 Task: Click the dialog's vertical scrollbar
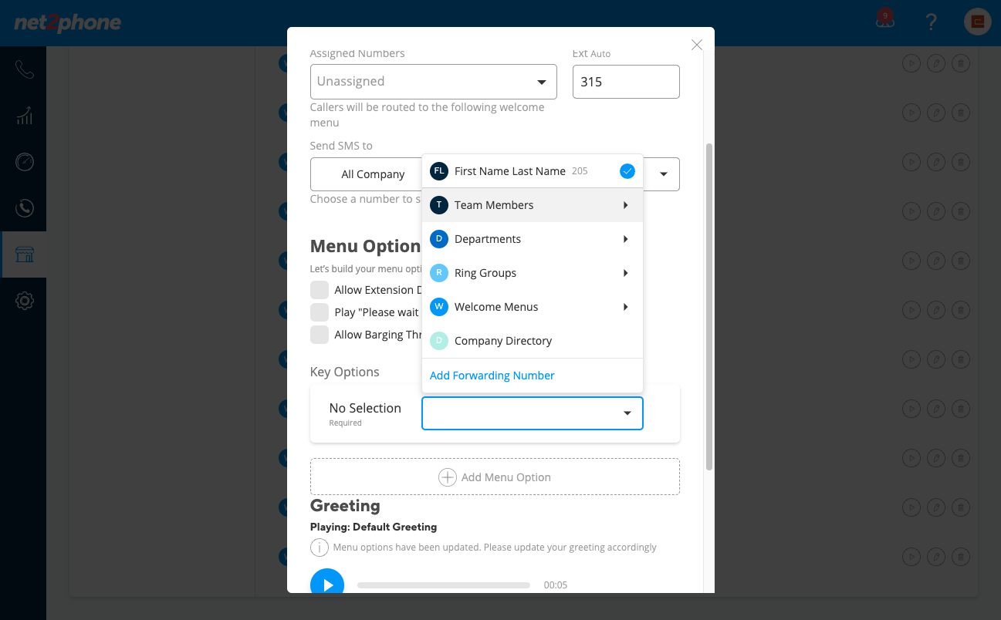click(x=709, y=306)
